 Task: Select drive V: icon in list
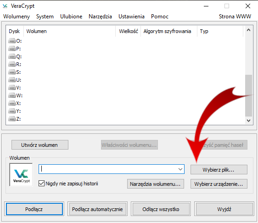12,88
